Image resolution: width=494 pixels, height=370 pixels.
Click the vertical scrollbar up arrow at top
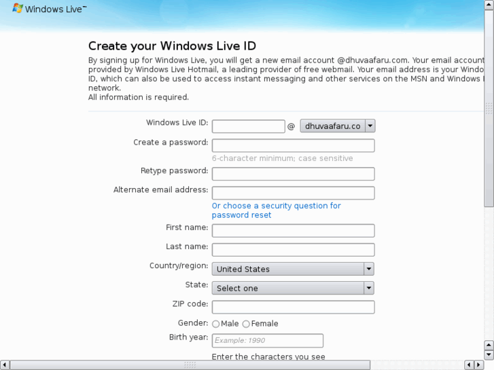(x=489, y=5)
